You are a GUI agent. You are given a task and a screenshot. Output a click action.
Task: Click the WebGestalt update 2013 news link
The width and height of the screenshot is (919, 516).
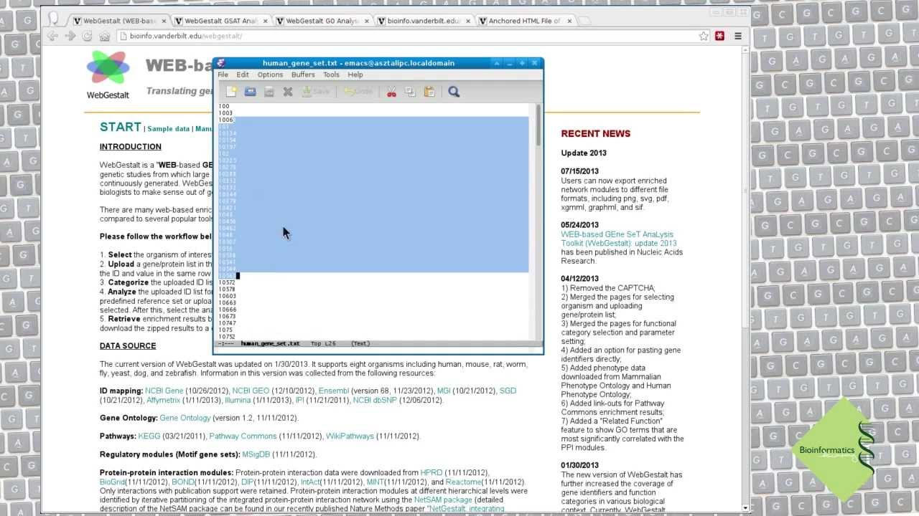[x=619, y=239]
